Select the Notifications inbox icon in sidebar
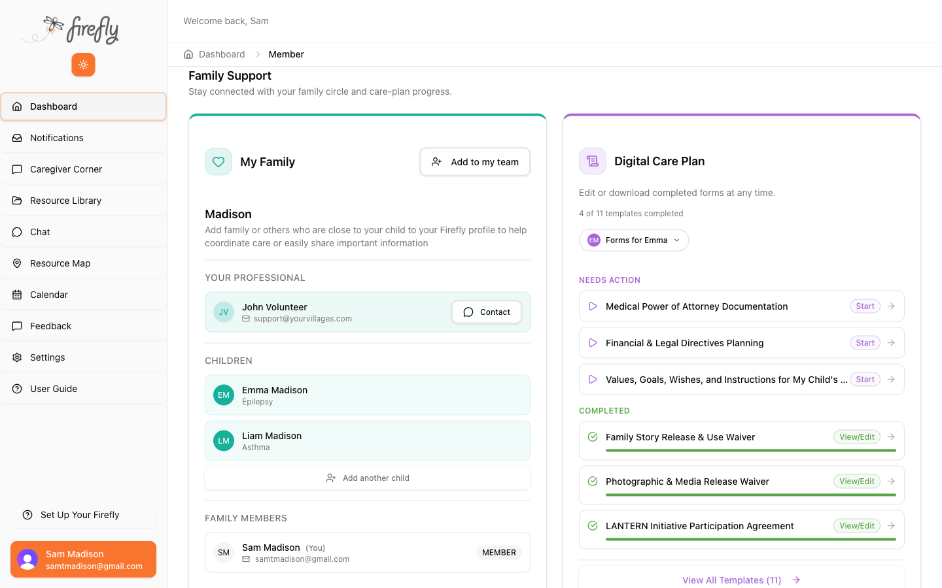 (x=17, y=138)
